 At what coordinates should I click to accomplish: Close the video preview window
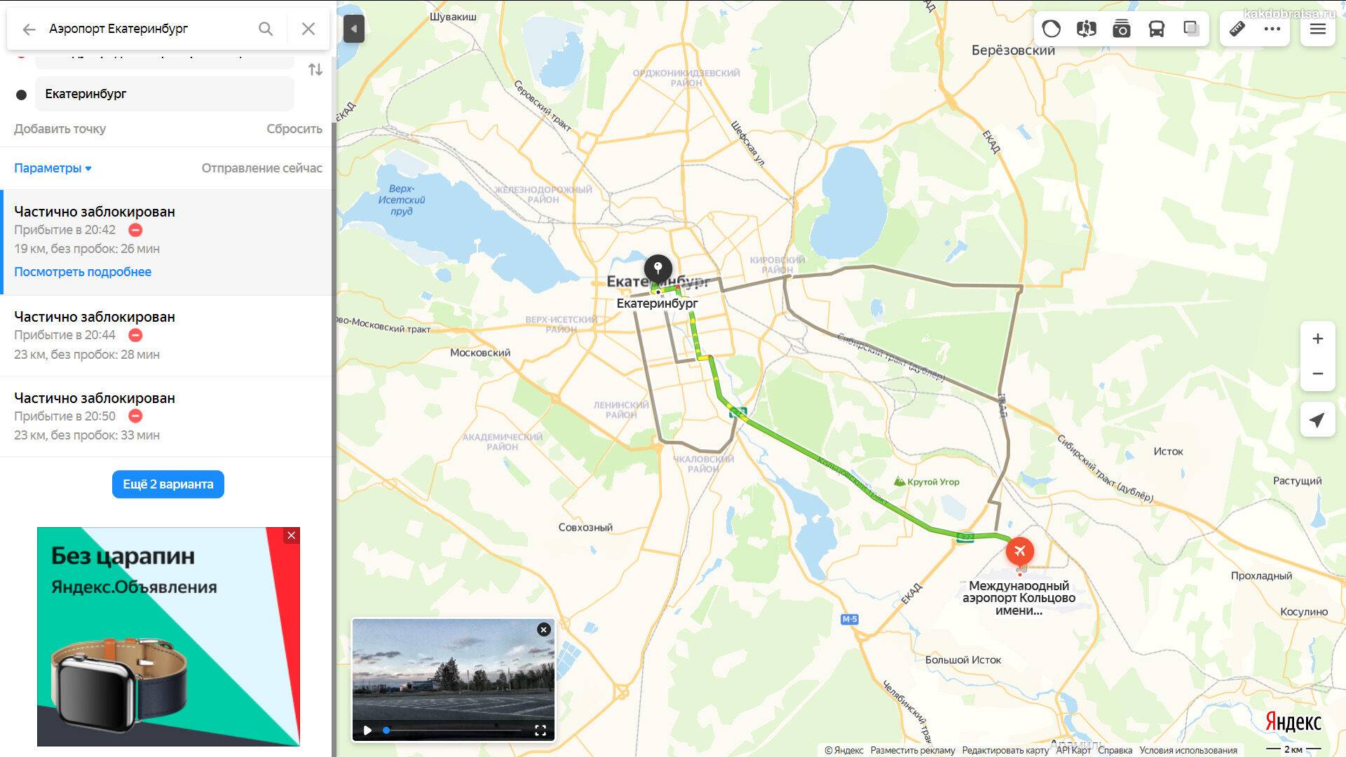pyautogui.click(x=543, y=629)
